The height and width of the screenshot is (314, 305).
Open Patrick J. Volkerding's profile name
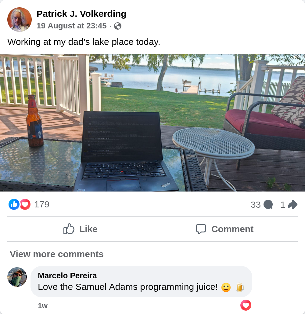click(x=81, y=14)
